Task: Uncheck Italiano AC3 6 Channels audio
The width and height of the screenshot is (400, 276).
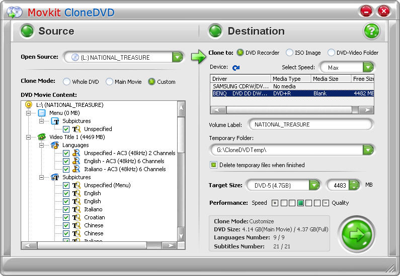Action: (66, 169)
